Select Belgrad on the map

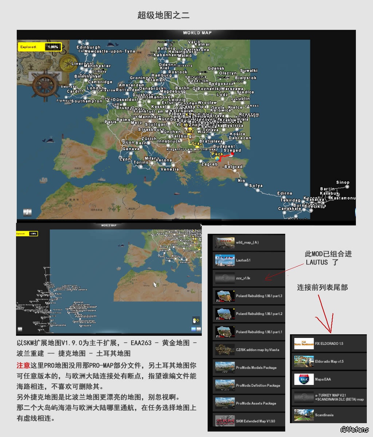[x=233, y=167]
